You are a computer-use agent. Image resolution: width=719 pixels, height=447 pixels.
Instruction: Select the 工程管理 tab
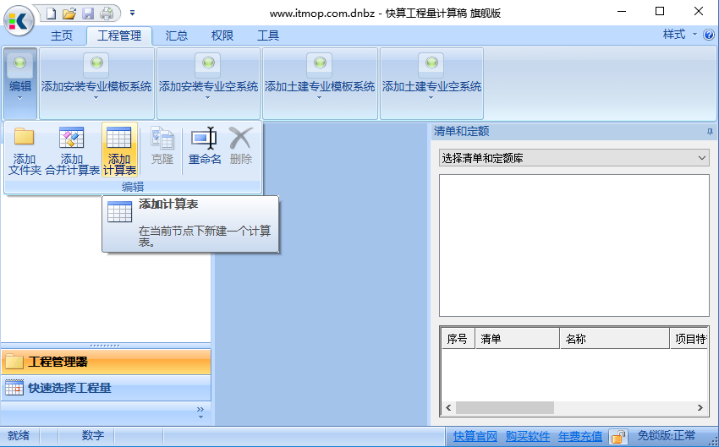coord(119,35)
